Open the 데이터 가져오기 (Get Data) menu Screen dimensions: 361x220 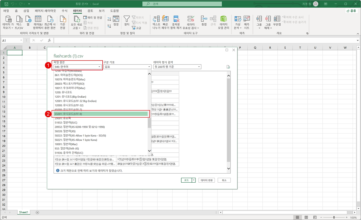pyautogui.click(x=8, y=23)
